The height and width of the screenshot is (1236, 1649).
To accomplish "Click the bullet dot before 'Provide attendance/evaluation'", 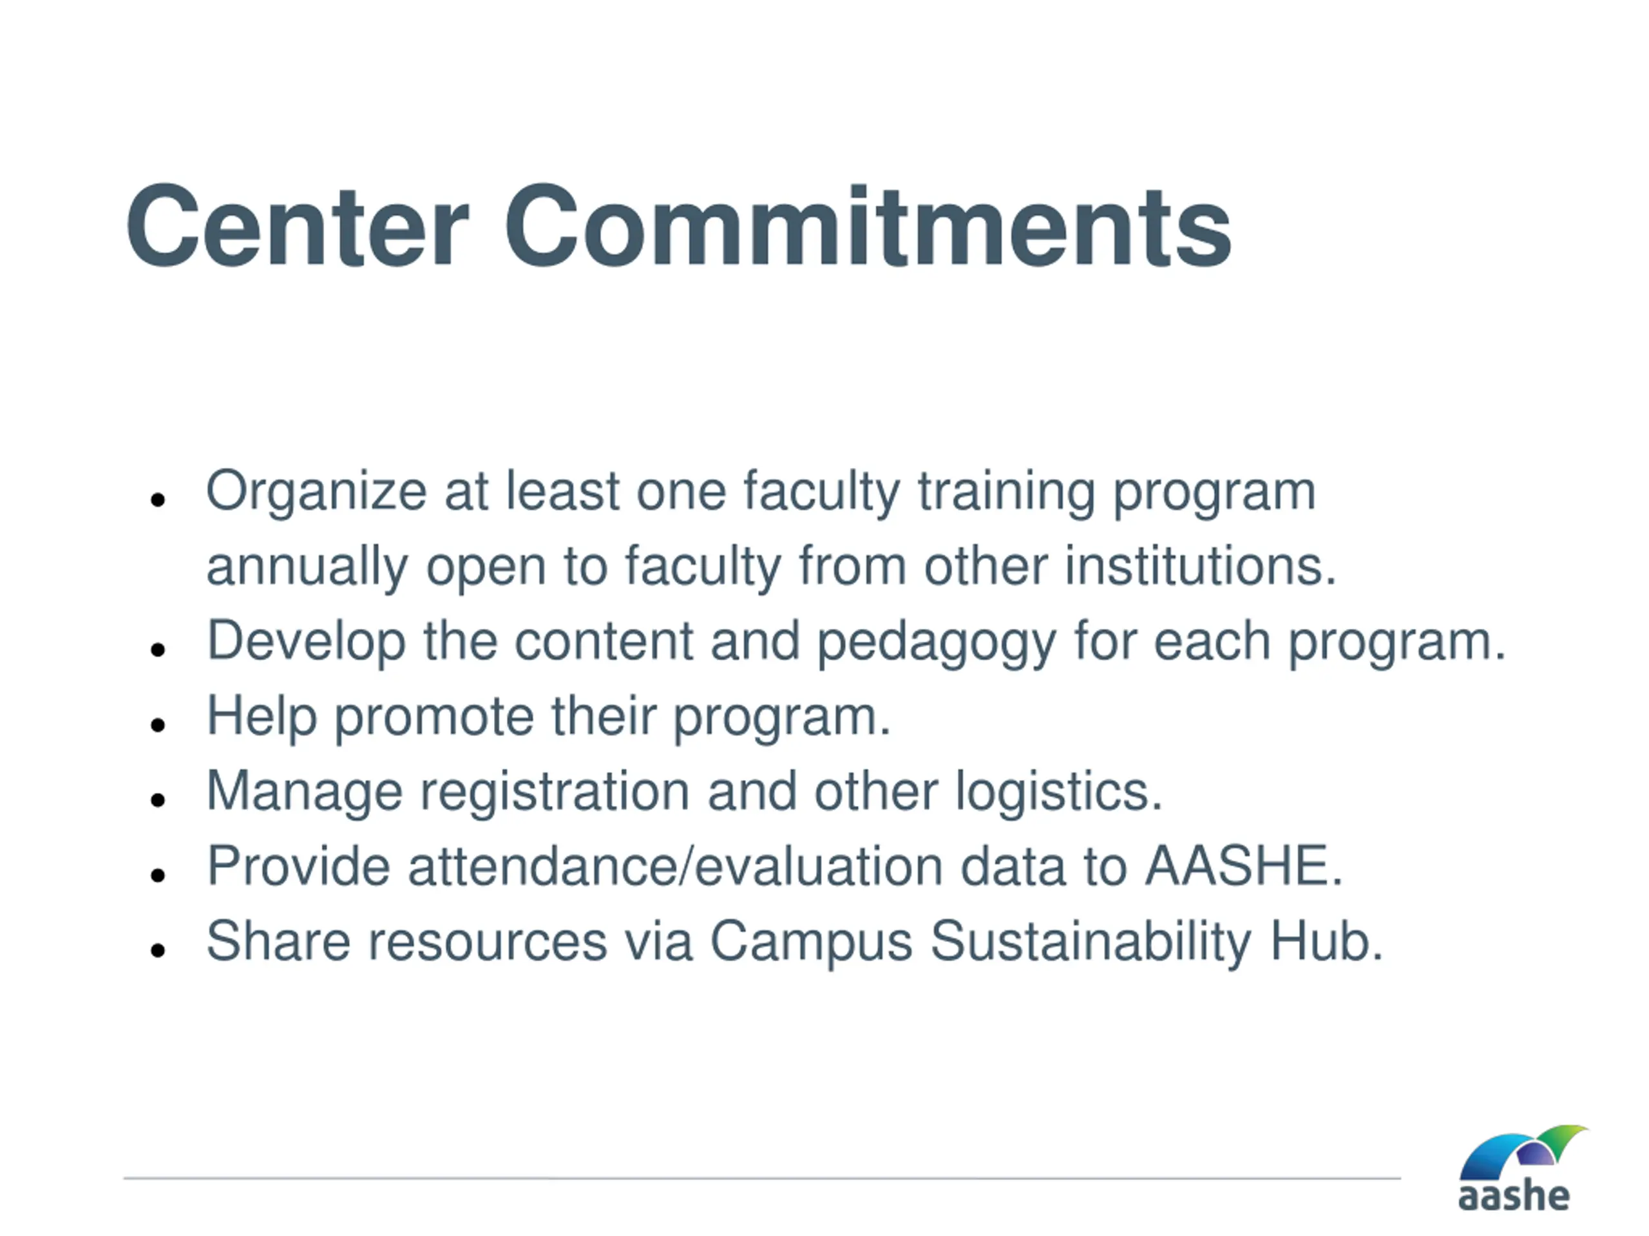I will (157, 875).
